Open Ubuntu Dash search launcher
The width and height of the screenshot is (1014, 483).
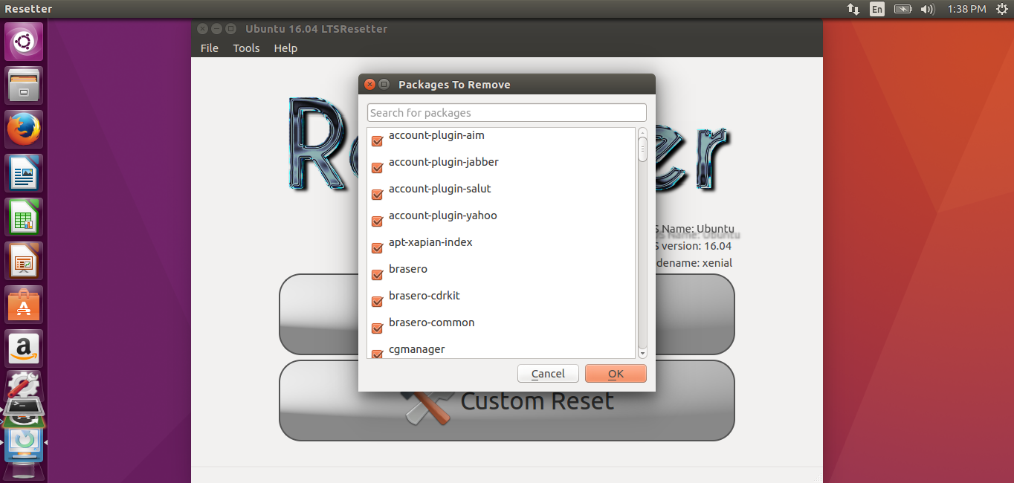click(25, 42)
